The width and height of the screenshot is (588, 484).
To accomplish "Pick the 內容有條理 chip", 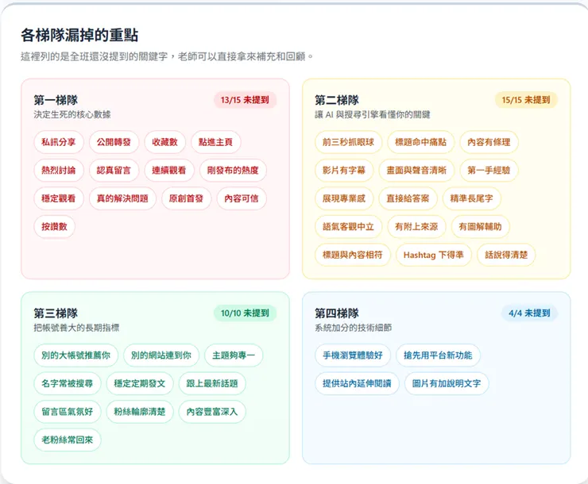I will point(489,142).
